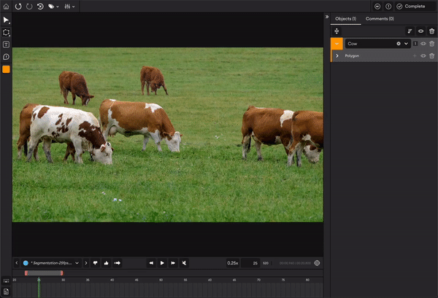Viewport: 438px width, 298px height.
Task: Click the orange color swatch in toolbar
Action: point(6,69)
